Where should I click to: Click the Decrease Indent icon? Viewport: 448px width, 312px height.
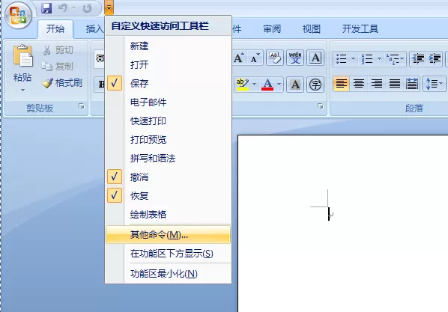[x=418, y=59]
